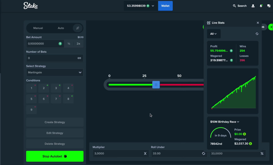Focus the Number of Bets input

point(55,58)
